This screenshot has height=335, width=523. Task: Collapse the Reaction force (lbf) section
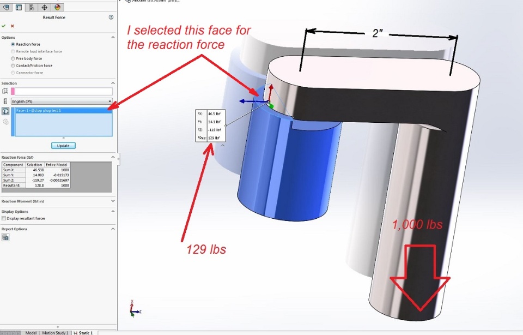[x=113, y=157]
